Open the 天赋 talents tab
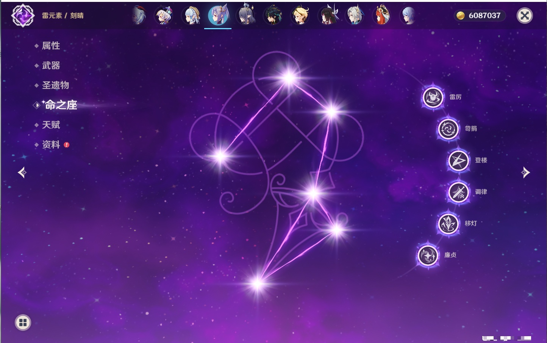 click(51, 125)
